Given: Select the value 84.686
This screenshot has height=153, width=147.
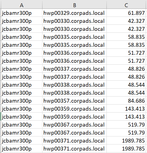Looking at the screenshot, I should [126, 100].
